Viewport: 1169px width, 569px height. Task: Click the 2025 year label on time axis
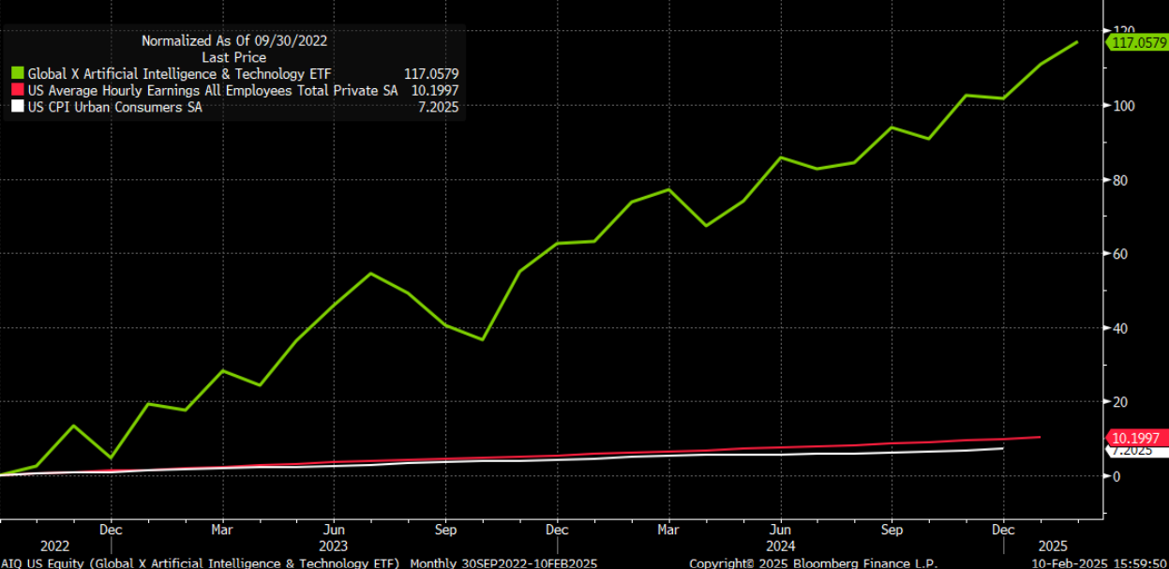pyautogui.click(x=1053, y=546)
